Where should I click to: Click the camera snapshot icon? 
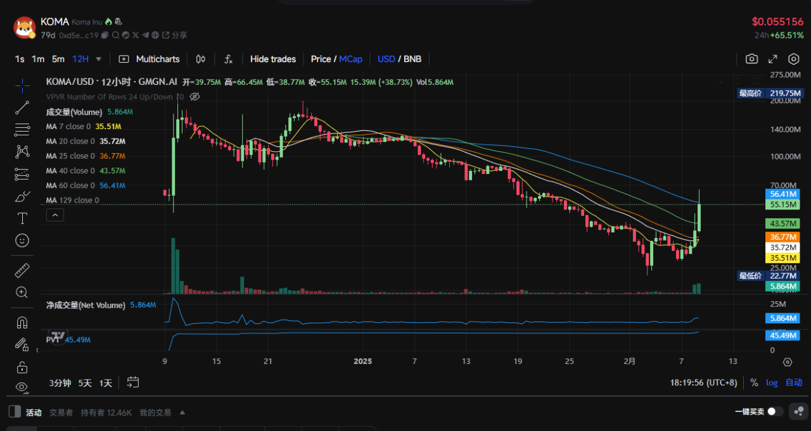pyautogui.click(x=751, y=59)
